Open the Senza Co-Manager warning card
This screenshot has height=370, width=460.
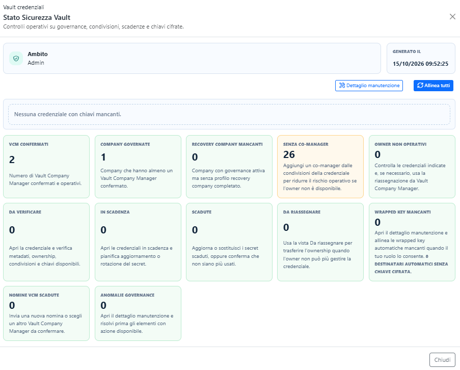320,167
